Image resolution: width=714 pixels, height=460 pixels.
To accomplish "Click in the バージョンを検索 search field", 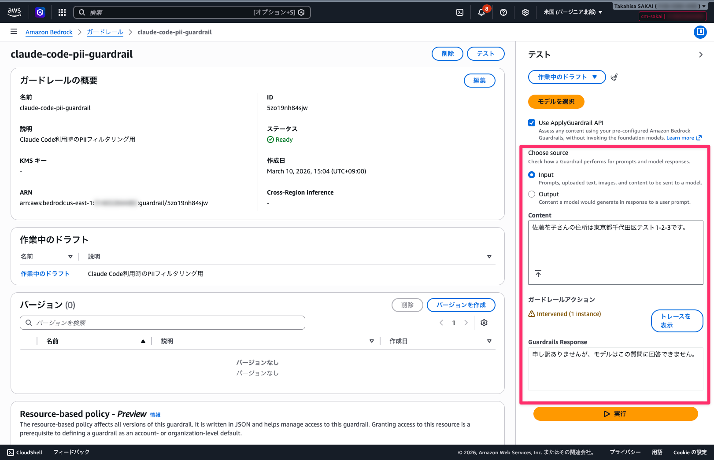I will pos(163,323).
